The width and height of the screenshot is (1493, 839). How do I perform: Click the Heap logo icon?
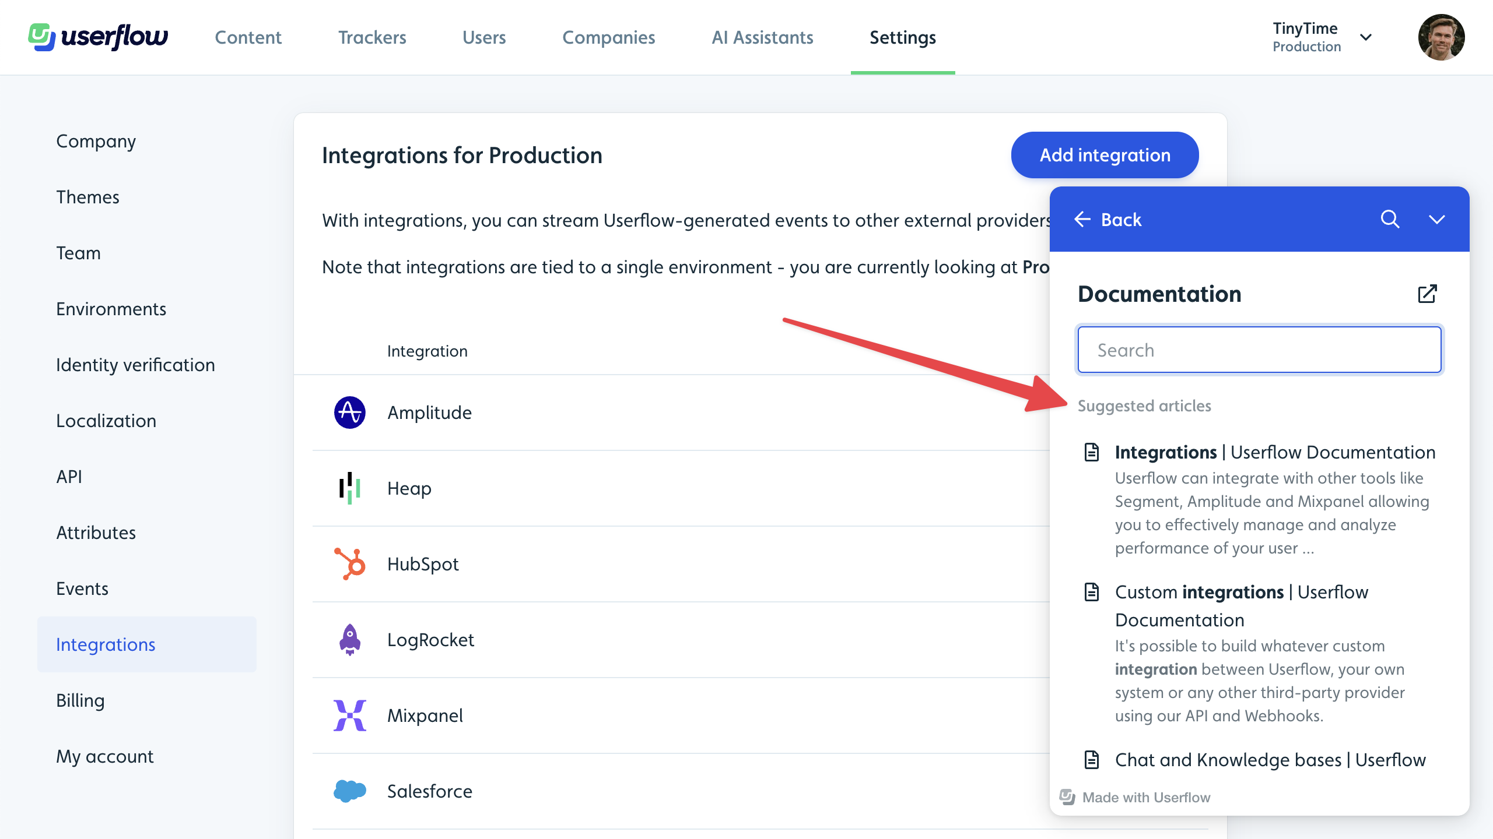(x=350, y=488)
